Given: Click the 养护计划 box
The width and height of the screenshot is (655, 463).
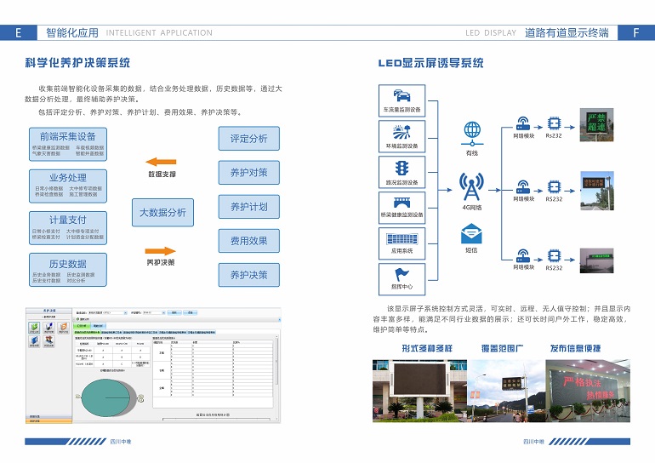Looking at the screenshot, I should [x=249, y=207].
